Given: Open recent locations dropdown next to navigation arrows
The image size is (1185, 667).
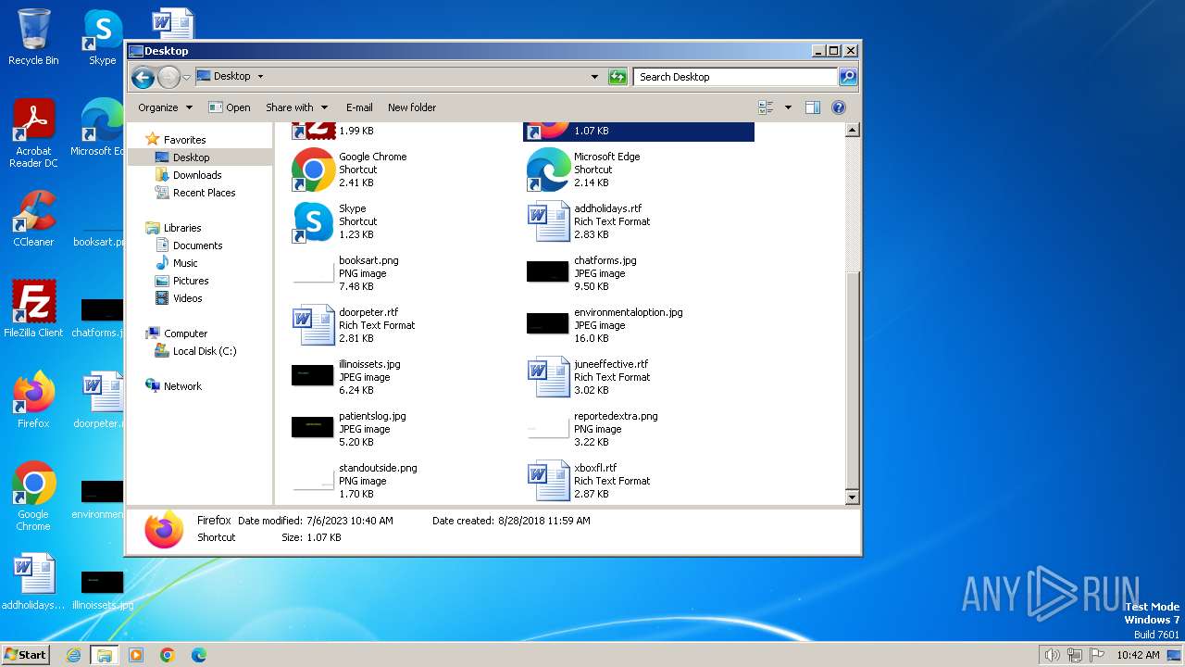Looking at the screenshot, I should (186, 77).
